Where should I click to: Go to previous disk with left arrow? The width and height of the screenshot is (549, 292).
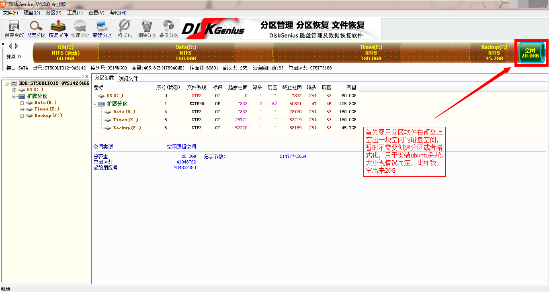click(x=11, y=46)
